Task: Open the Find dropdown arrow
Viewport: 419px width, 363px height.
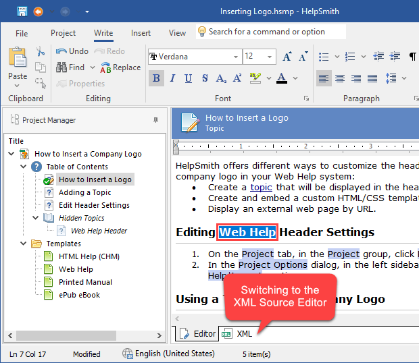Action: [93, 67]
